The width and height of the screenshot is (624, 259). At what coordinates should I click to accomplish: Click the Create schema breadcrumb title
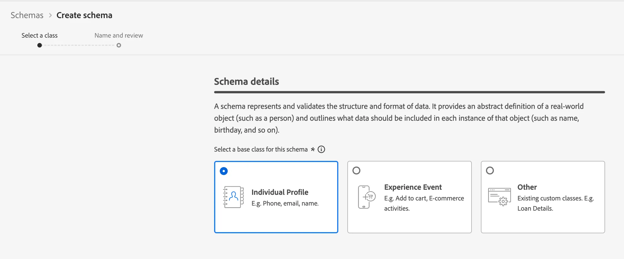pos(84,15)
